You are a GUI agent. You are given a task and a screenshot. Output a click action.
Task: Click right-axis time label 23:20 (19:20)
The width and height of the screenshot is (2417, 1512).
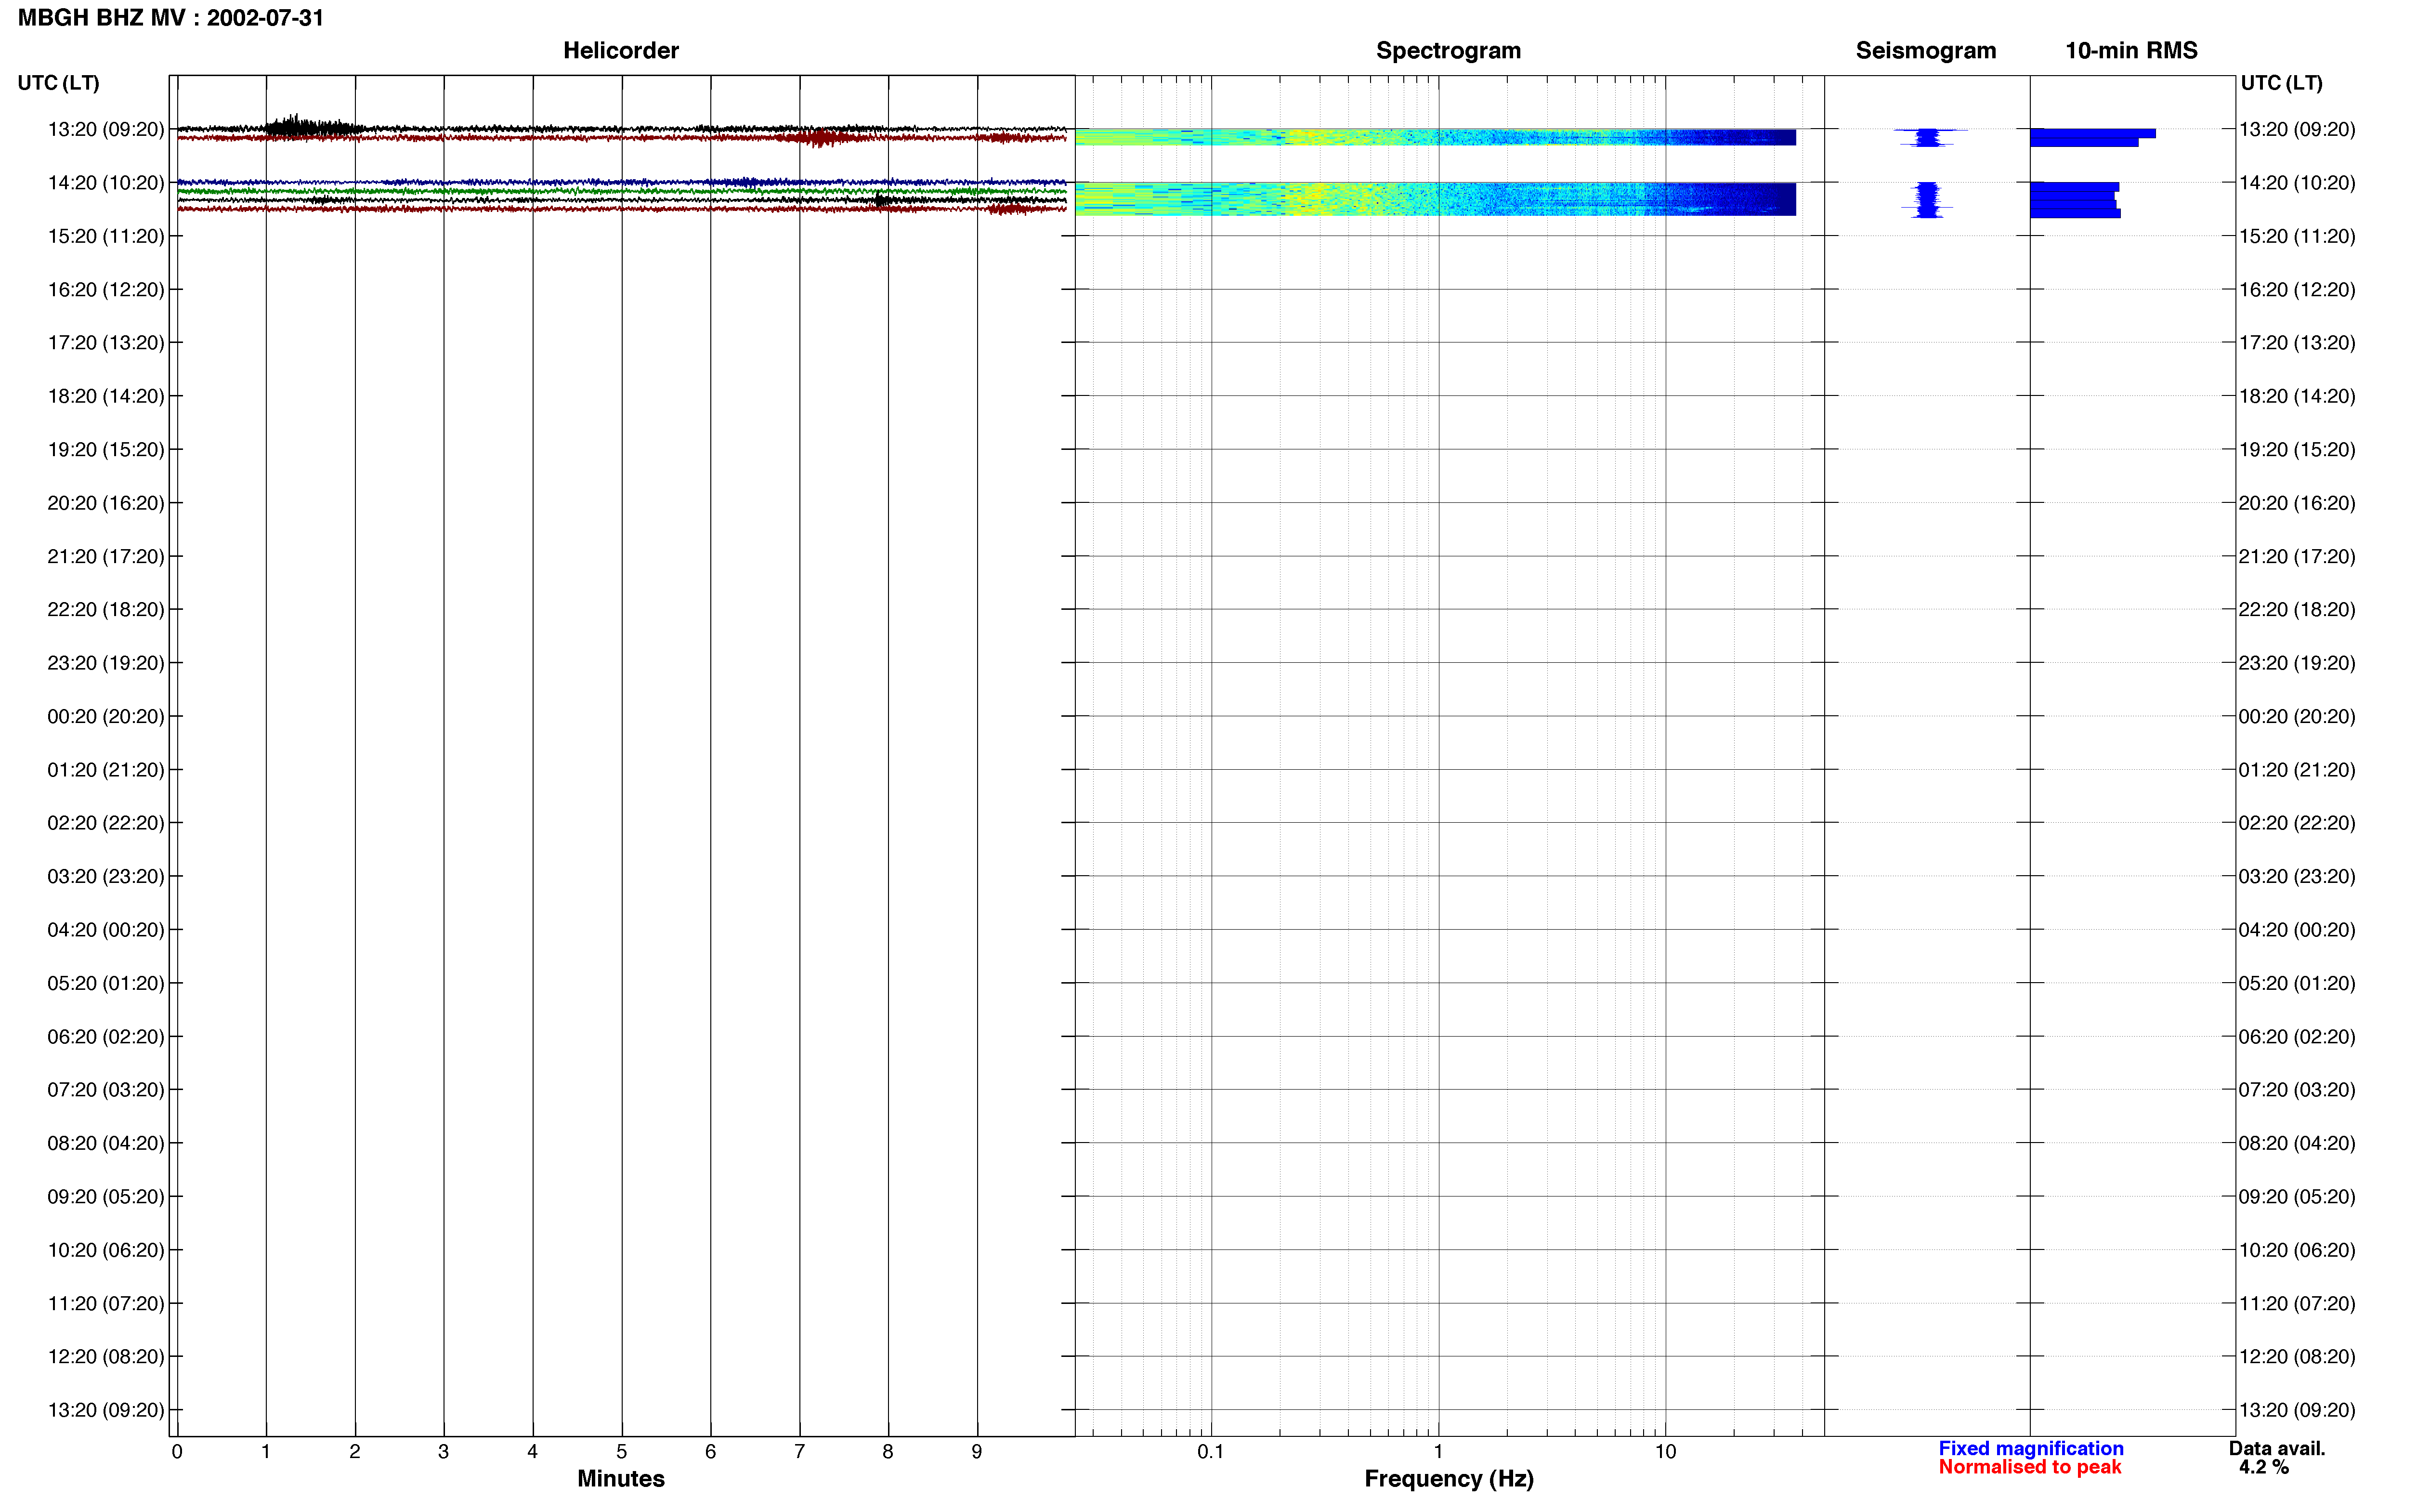[2297, 663]
